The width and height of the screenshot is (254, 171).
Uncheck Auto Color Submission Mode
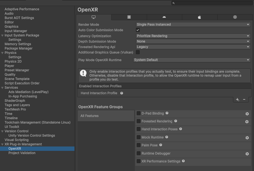138,30
